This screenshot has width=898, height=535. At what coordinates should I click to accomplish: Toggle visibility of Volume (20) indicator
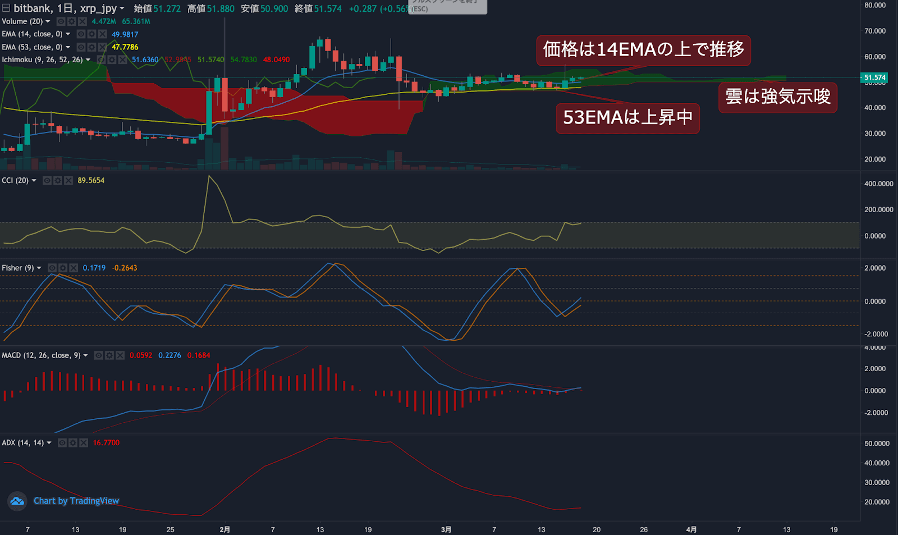(61, 21)
